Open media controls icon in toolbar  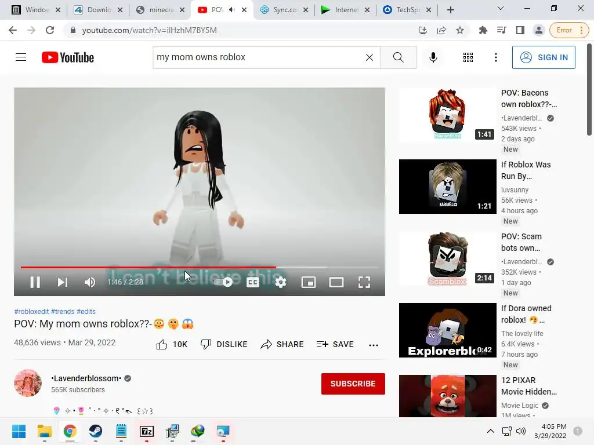(502, 30)
